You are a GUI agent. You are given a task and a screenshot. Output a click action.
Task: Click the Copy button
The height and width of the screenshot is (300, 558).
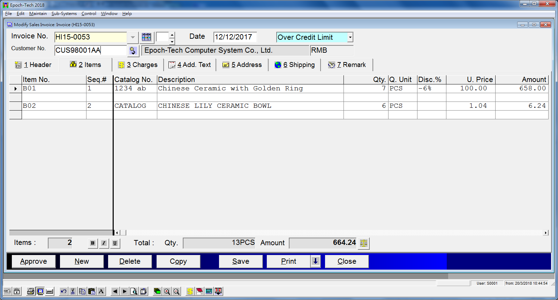coord(178,261)
